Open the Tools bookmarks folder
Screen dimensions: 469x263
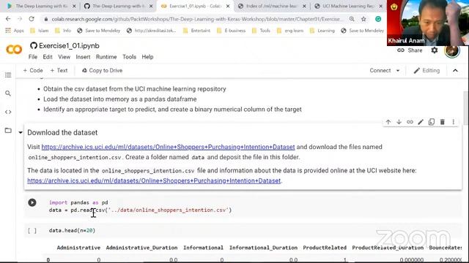(x=262, y=31)
